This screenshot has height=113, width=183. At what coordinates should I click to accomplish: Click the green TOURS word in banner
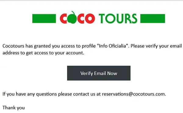click(x=118, y=18)
